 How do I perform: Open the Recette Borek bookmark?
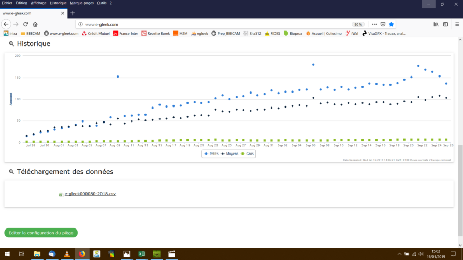click(155, 33)
